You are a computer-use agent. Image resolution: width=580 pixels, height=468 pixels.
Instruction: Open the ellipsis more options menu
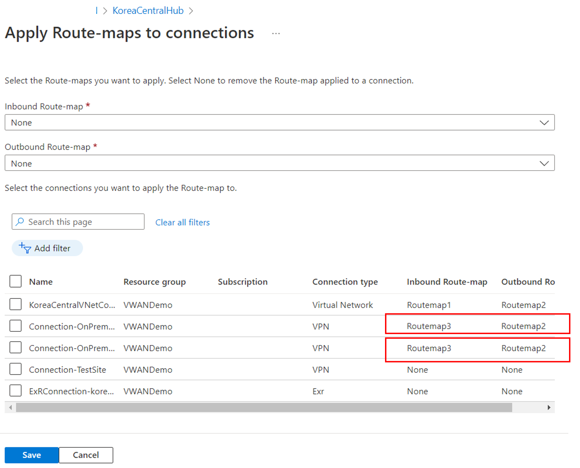coord(276,33)
